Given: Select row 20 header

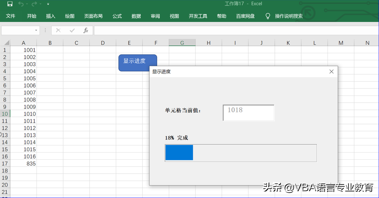Looking at the screenshot, I should (x=5, y=185).
